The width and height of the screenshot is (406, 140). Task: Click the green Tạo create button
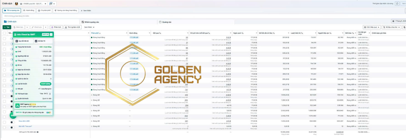point(7,27)
